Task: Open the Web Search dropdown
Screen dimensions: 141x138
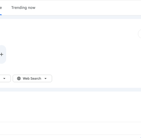Action: click(32, 78)
